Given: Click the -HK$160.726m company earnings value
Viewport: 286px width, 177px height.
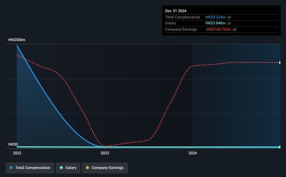Looking at the screenshot, I should (218, 29).
